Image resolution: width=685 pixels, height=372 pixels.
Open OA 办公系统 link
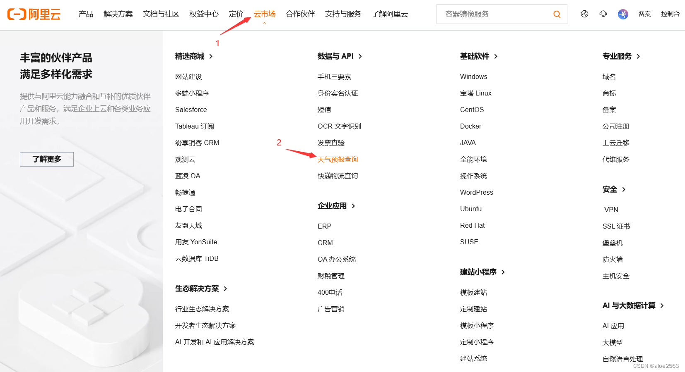coord(337,259)
